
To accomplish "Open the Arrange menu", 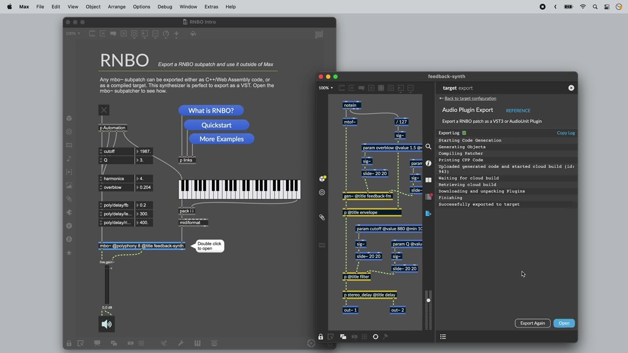I will [116, 7].
